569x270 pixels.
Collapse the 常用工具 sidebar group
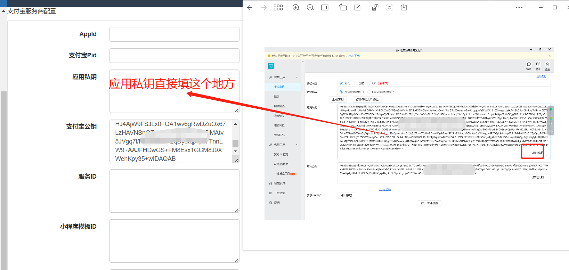coord(296,145)
